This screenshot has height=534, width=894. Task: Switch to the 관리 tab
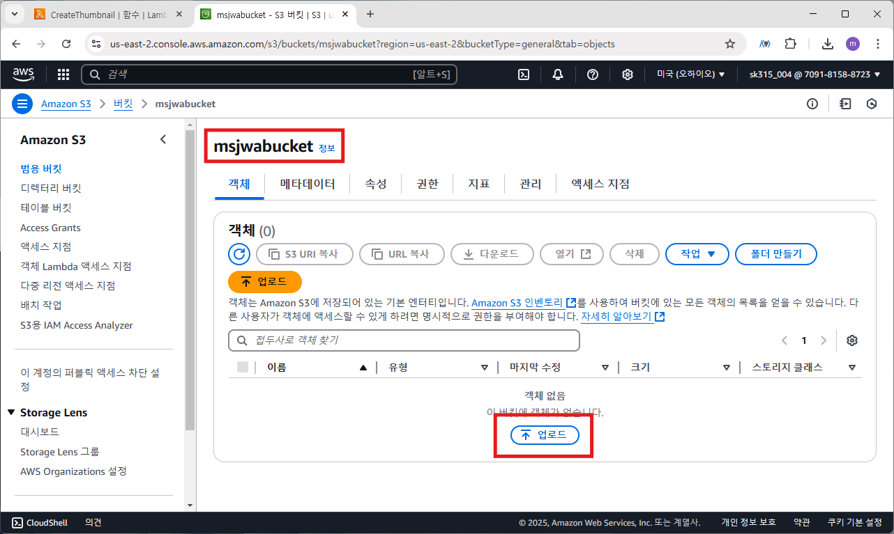click(x=531, y=184)
